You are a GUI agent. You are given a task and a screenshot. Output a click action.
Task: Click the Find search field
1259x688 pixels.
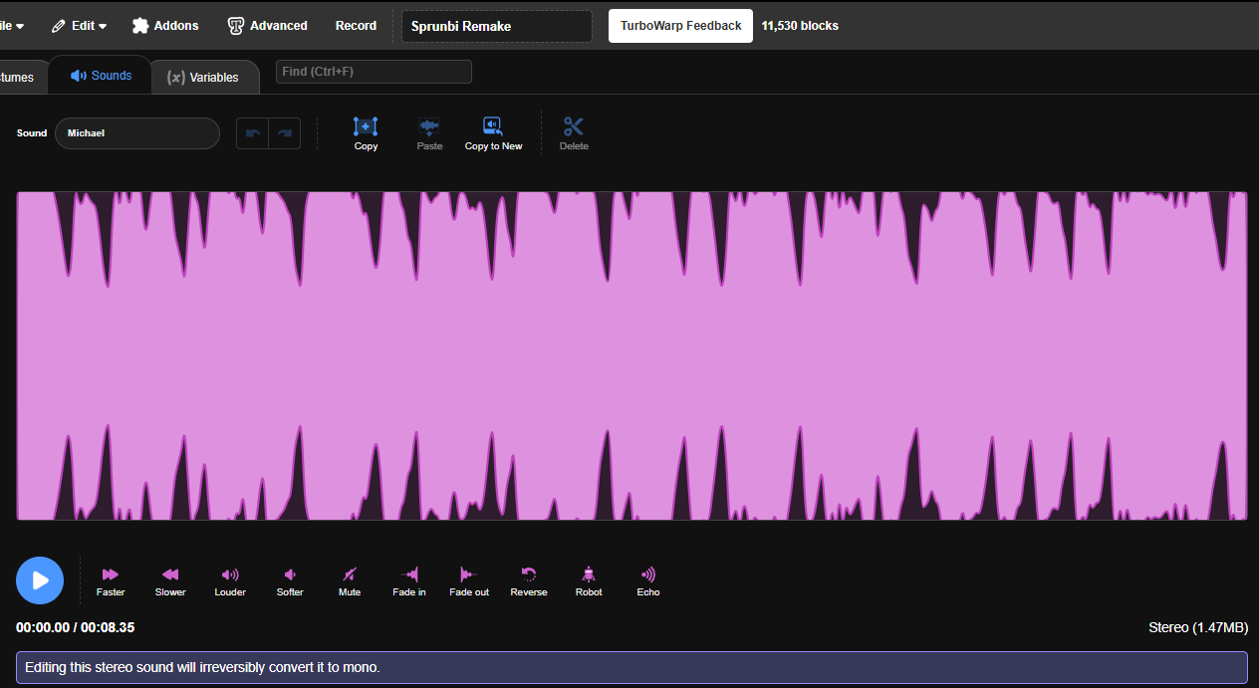pos(374,72)
